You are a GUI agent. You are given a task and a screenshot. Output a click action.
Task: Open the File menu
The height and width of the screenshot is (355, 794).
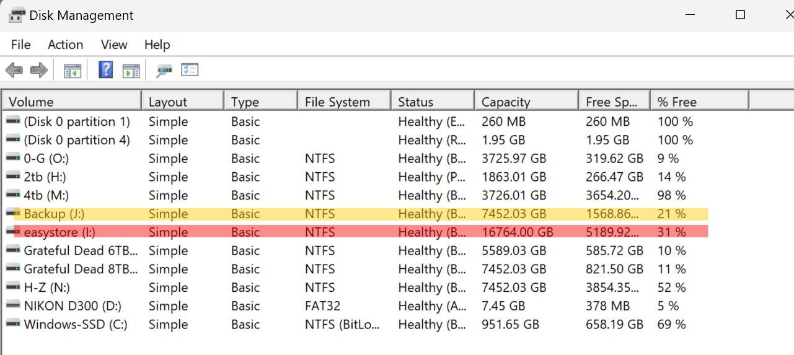pyautogui.click(x=20, y=45)
